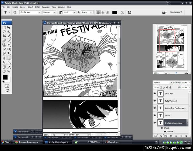Open the Workspace dropdown
The width and height of the screenshot is (193, 151).
click(176, 12)
